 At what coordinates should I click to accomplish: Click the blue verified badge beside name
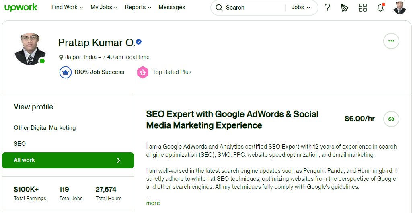pos(139,42)
